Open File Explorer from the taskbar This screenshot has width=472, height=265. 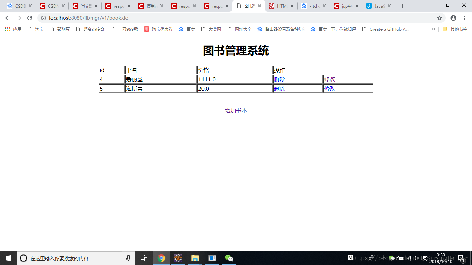click(x=195, y=258)
